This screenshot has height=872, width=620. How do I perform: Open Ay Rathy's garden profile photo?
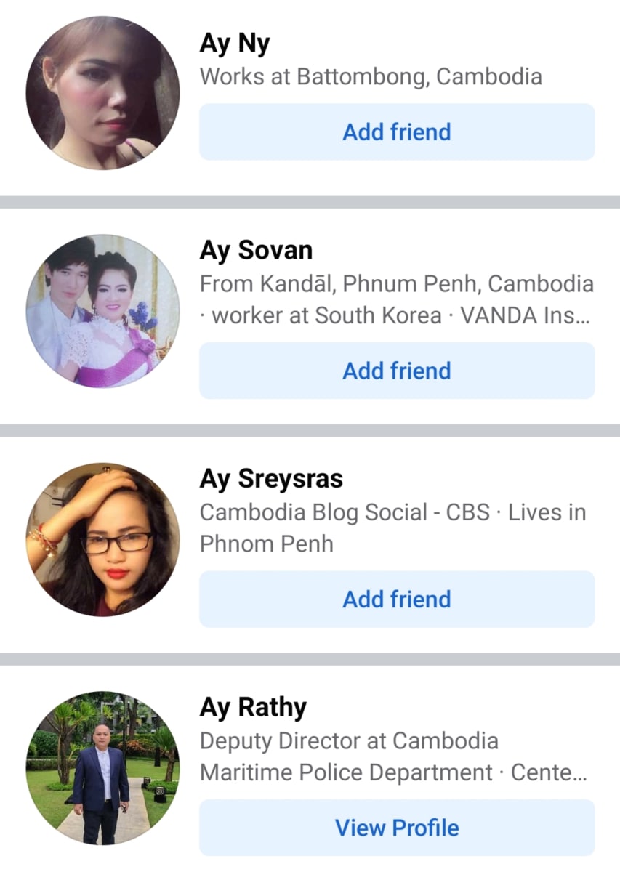tap(102, 768)
